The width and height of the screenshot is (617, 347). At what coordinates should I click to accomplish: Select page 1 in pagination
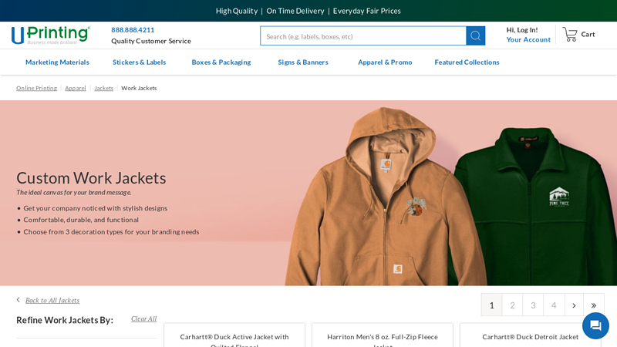(491, 305)
